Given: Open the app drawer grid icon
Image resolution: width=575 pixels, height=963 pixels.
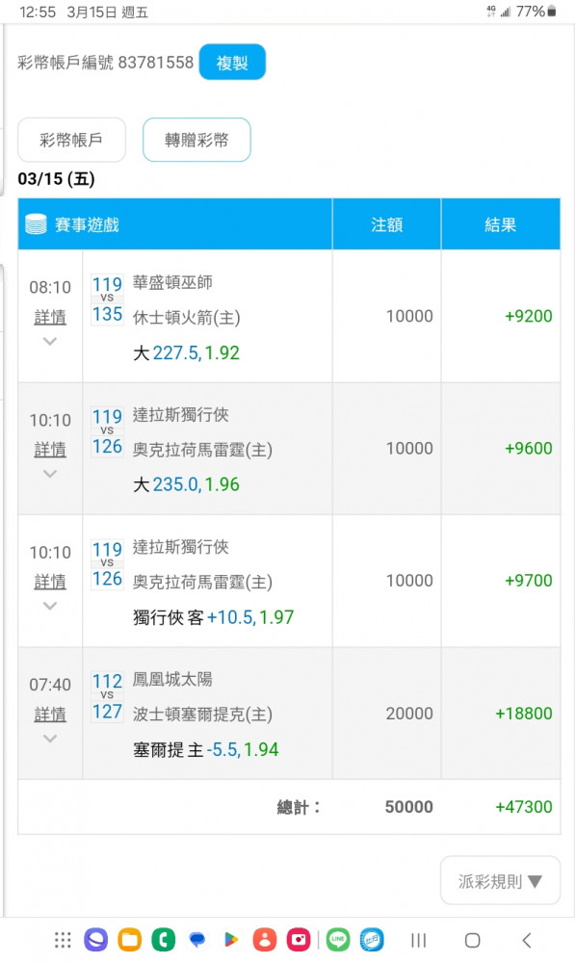Looking at the screenshot, I should click(63, 940).
